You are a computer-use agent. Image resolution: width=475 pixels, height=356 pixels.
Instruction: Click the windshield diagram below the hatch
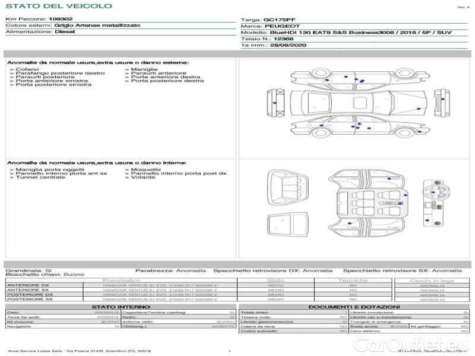point(288,225)
